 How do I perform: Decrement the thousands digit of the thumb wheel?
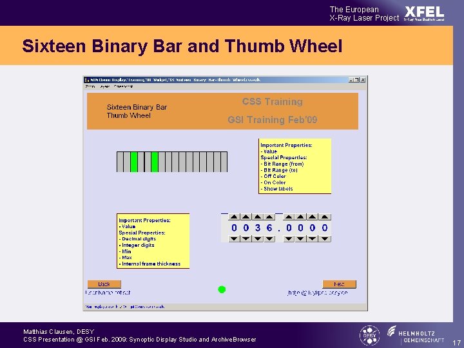pos(234,238)
